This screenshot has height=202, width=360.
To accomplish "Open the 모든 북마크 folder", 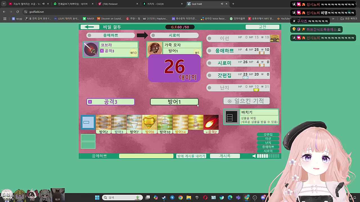I will pyautogui.click(x=349, y=19).
